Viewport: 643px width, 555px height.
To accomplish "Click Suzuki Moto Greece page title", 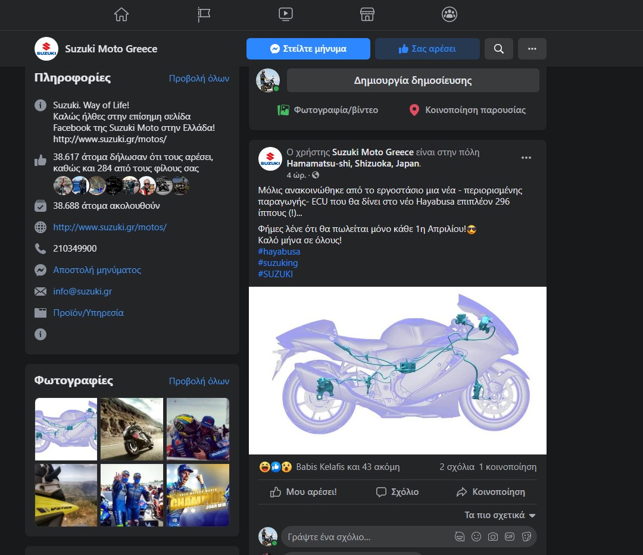I will pyautogui.click(x=111, y=49).
